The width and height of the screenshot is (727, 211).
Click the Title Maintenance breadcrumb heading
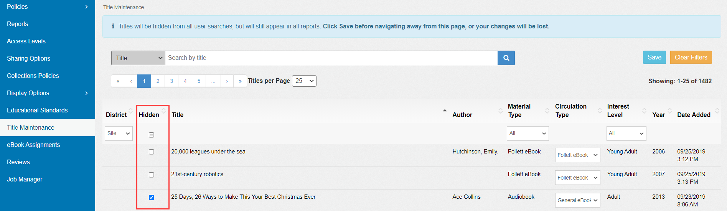pyautogui.click(x=124, y=7)
